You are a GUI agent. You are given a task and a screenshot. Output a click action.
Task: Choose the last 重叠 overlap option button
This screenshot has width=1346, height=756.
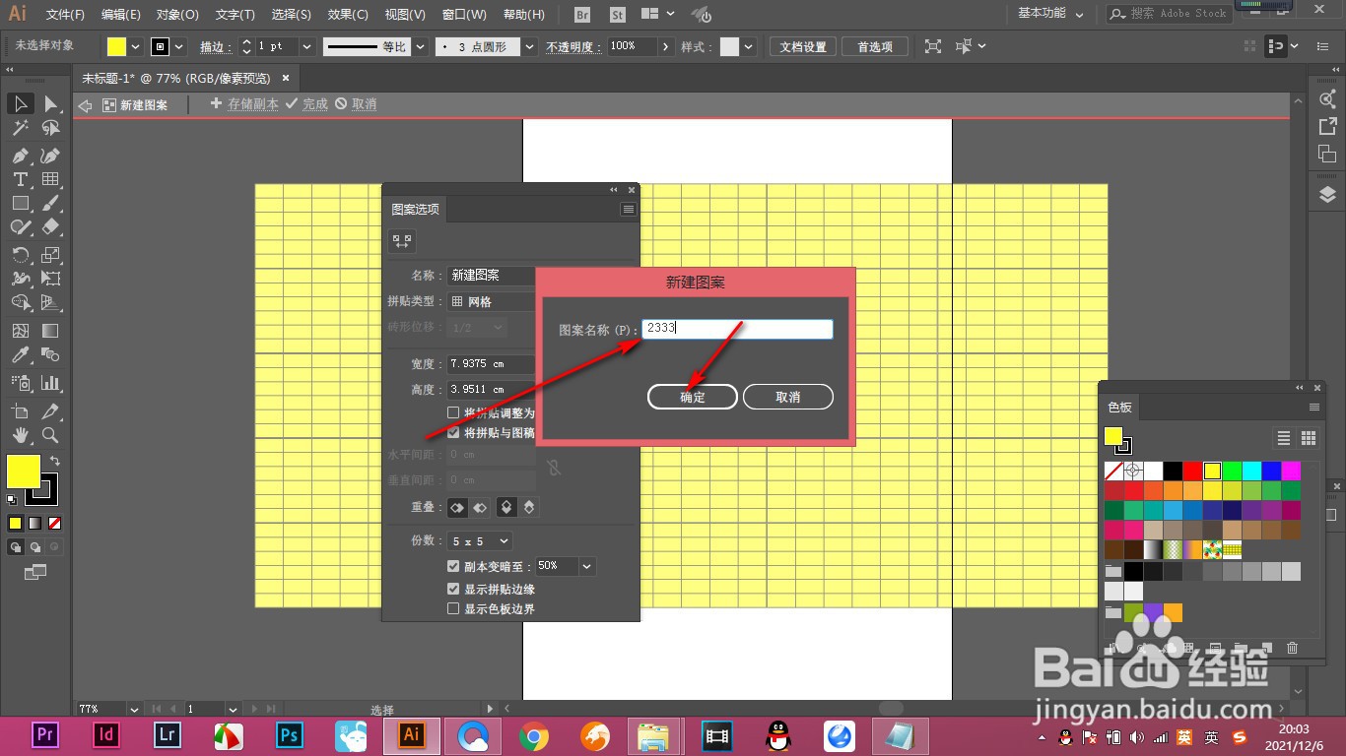point(529,507)
